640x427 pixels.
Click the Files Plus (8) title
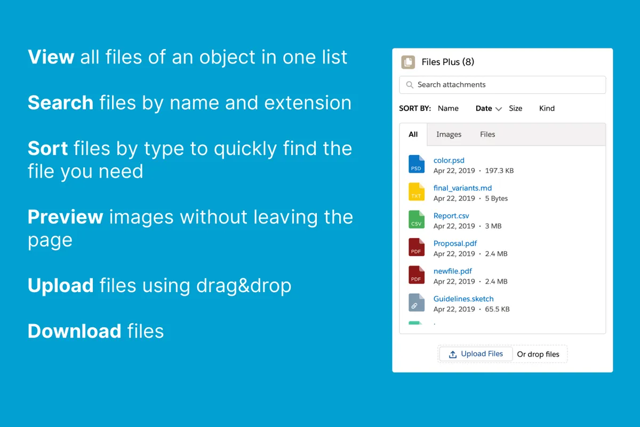coord(447,62)
